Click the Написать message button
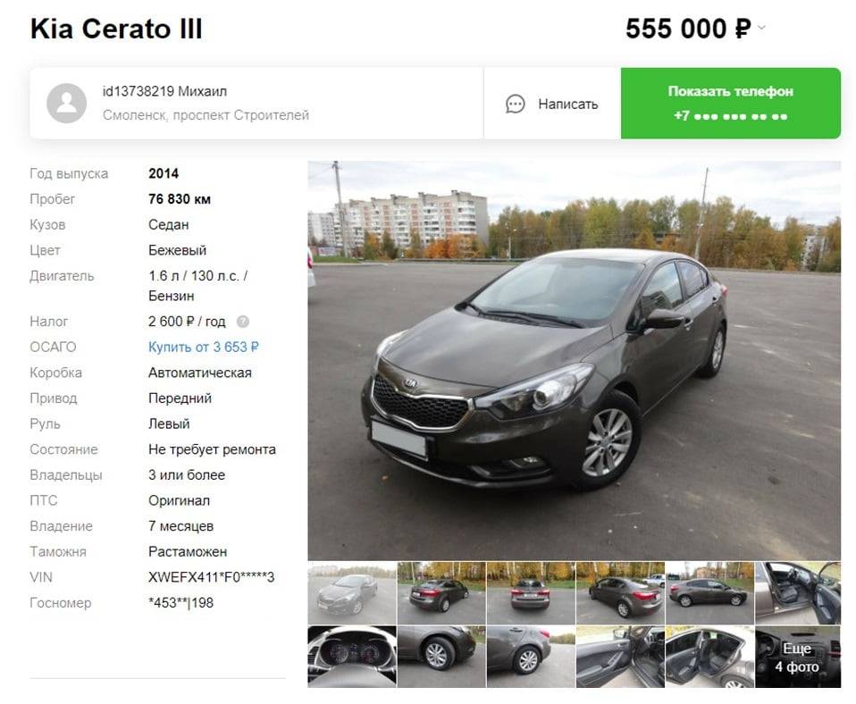This screenshot has width=856, height=704. coord(552,104)
